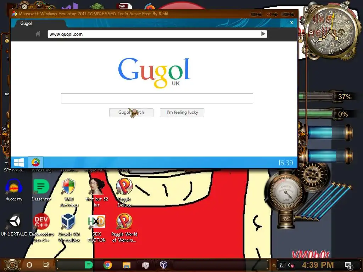
Task: Click the green Dissenter icon on the taskbar
Action: (x=89, y=265)
